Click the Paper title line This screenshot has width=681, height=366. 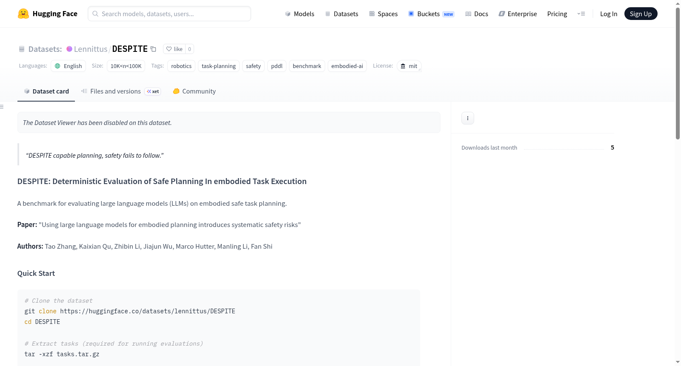[159, 224]
